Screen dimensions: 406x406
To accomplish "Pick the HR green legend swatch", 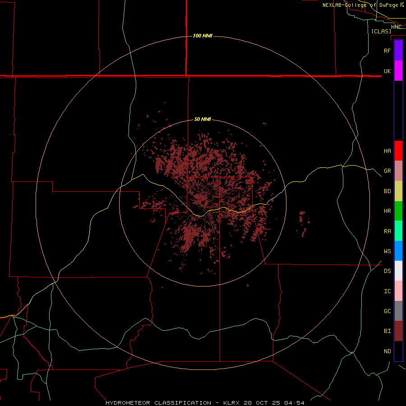I will pyautogui.click(x=398, y=211).
